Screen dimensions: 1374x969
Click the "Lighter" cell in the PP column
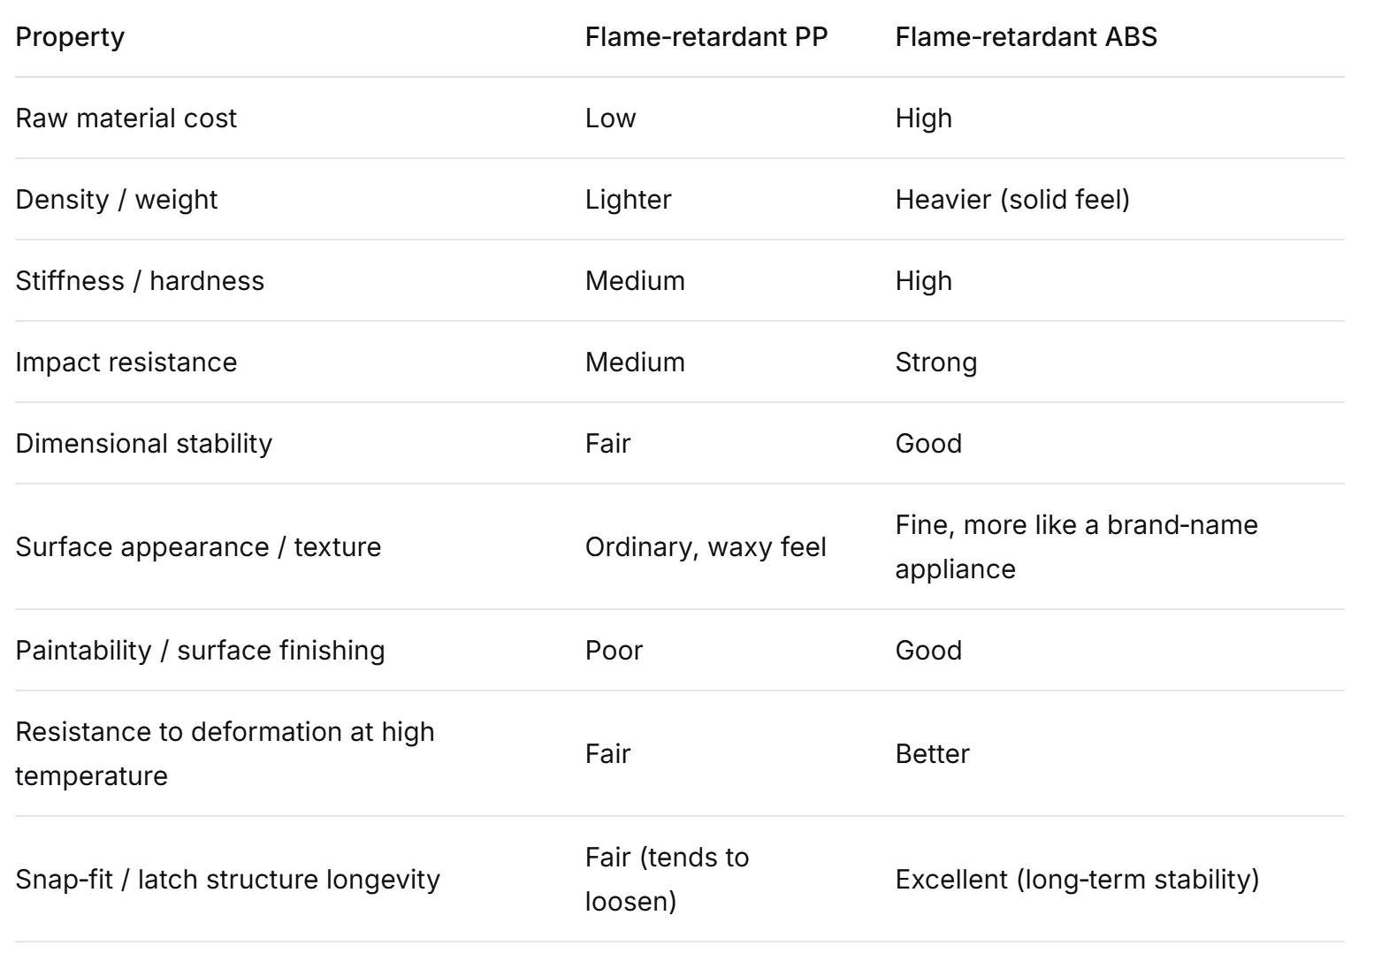[628, 200]
